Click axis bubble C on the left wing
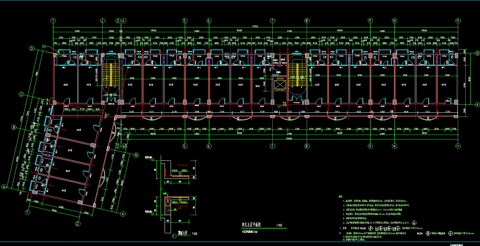Image resolution: width=480 pixels, height=246 pixels. pos(21,95)
